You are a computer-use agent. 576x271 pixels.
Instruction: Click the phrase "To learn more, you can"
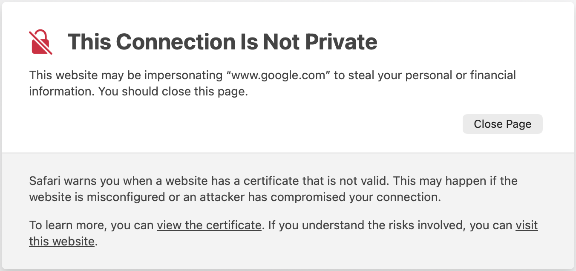click(x=91, y=225)
